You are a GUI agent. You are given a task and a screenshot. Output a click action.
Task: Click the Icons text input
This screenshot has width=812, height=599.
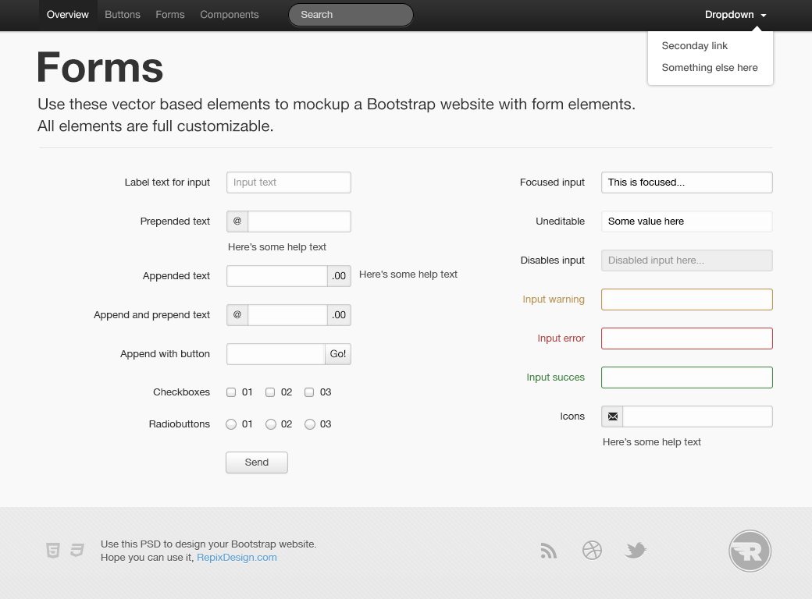point(697,416)
